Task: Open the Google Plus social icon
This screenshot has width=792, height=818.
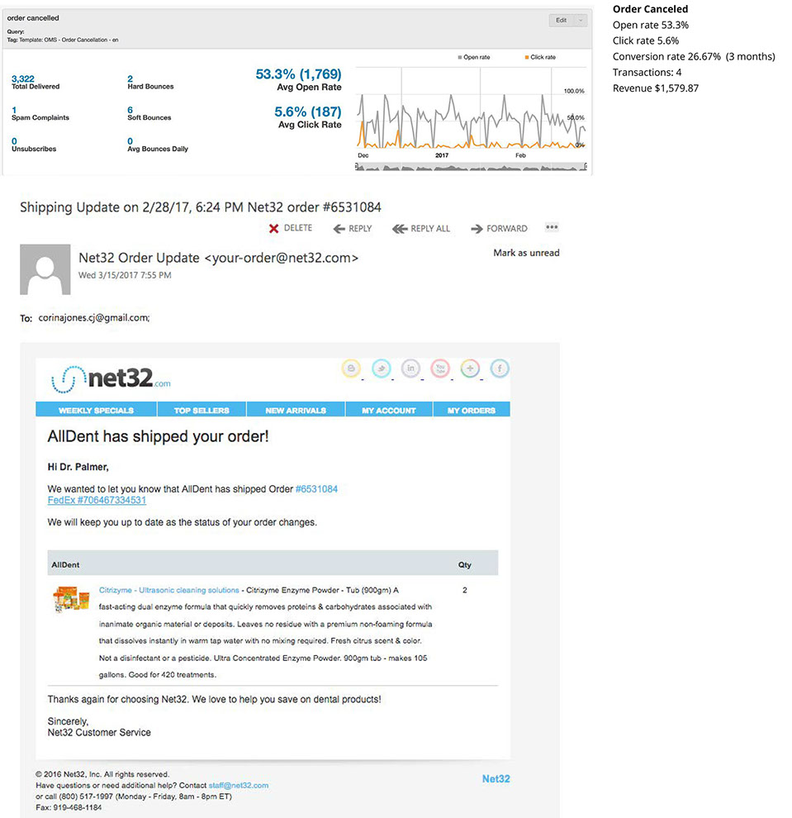Action: (470, 369)
